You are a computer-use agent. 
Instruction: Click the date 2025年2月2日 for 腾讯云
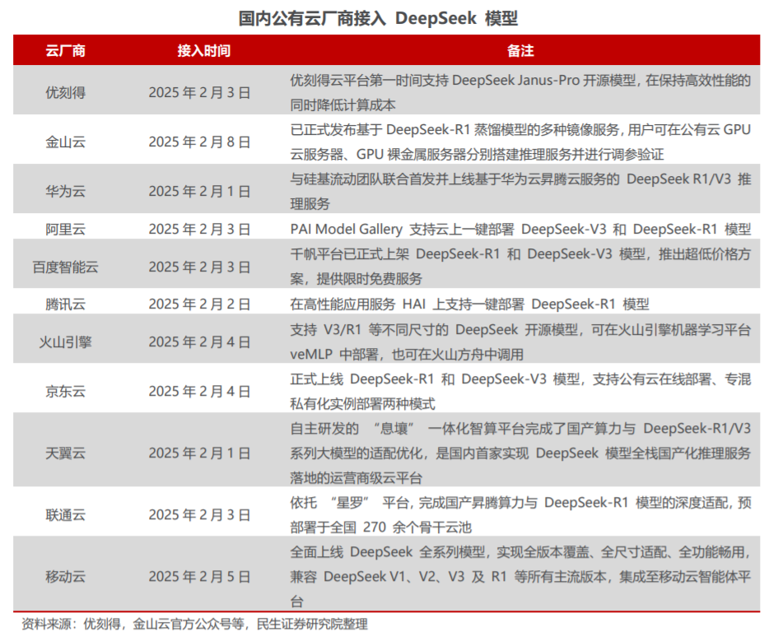[199, 304]
